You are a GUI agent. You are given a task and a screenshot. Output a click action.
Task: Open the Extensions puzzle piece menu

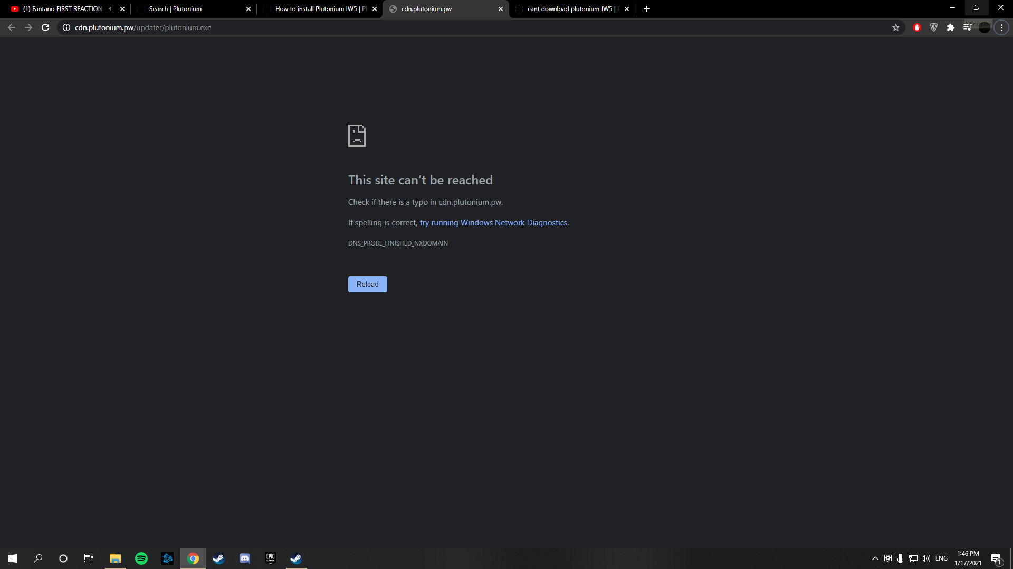951,27
